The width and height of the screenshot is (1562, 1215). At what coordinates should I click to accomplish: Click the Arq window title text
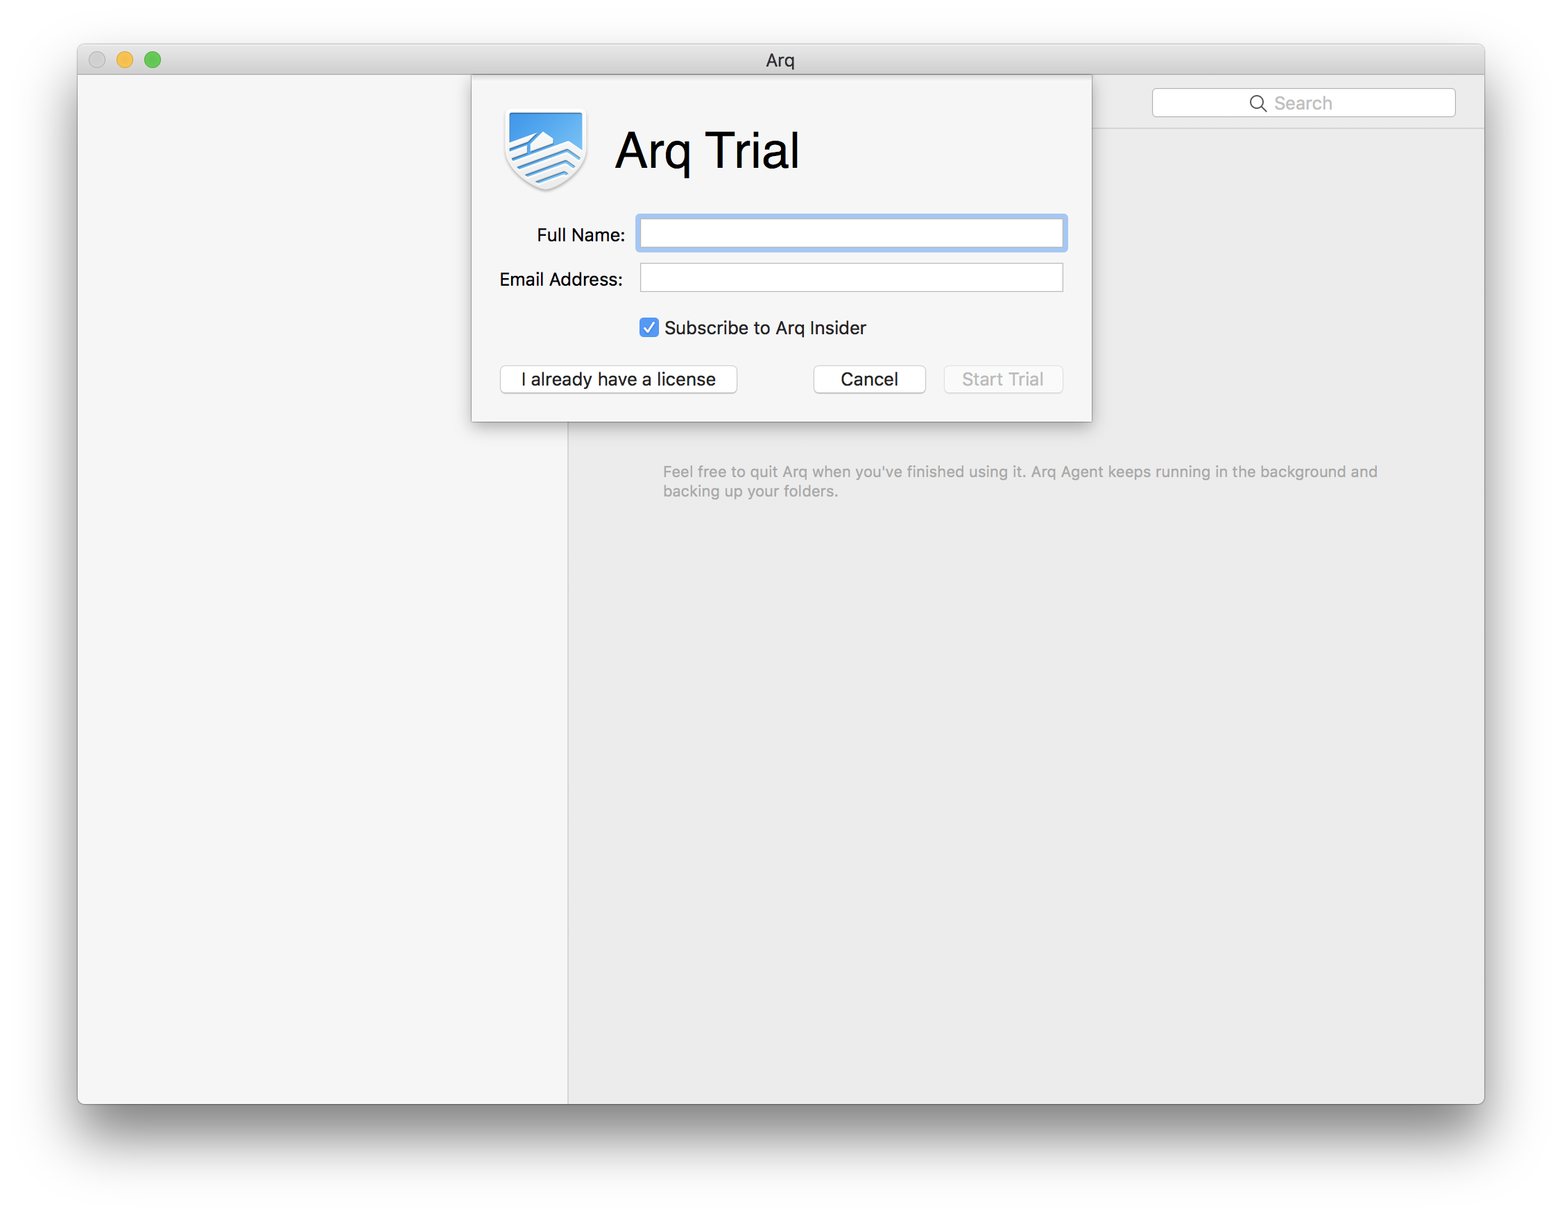click(780, 60)
